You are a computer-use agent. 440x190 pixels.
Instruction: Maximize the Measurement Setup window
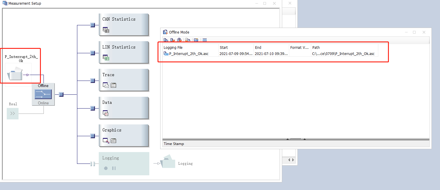pyautogui.click(x=265, y=4)
